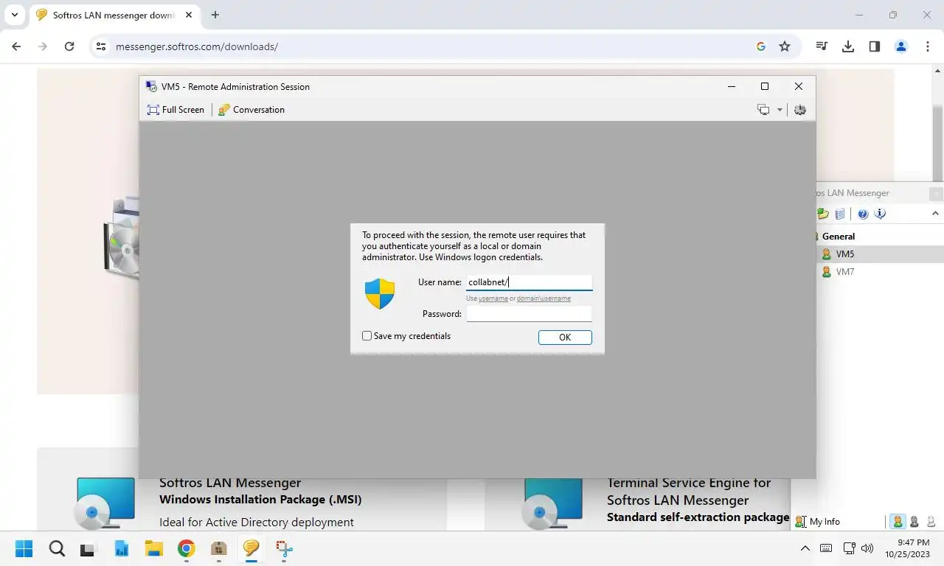The width and height of the screenshot is (944, 566).
Task: Open File Explorer from the taskbar
Action: coord(153,548)
